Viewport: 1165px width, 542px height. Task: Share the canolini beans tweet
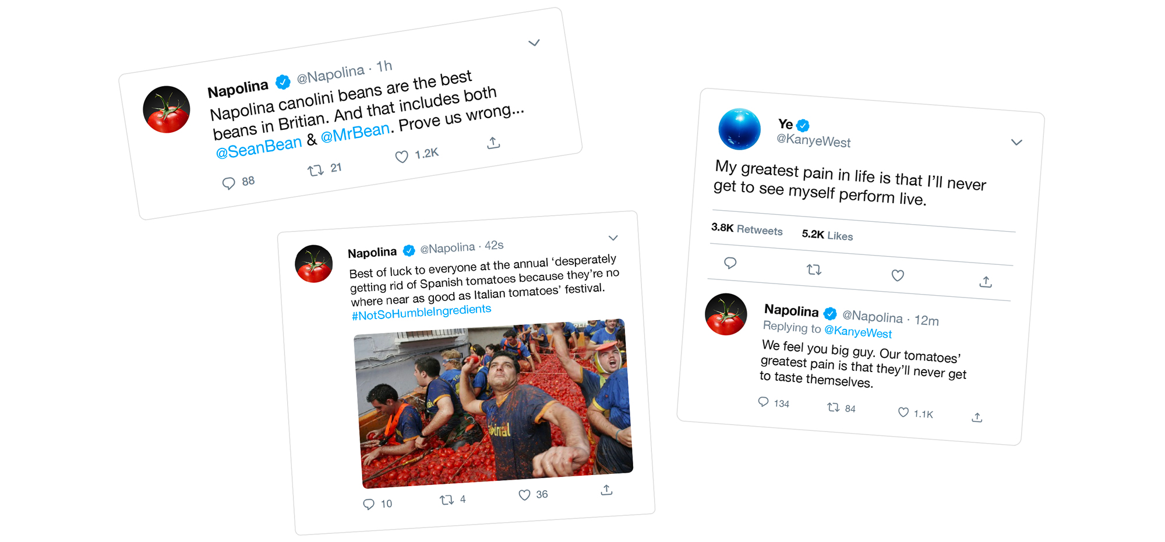tap(493, 143)
